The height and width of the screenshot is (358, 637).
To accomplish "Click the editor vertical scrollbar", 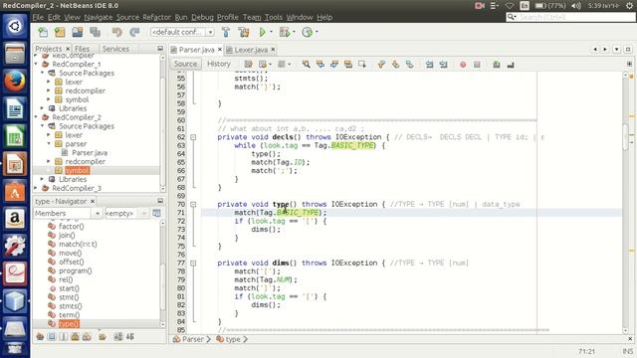I will point(626,203).
